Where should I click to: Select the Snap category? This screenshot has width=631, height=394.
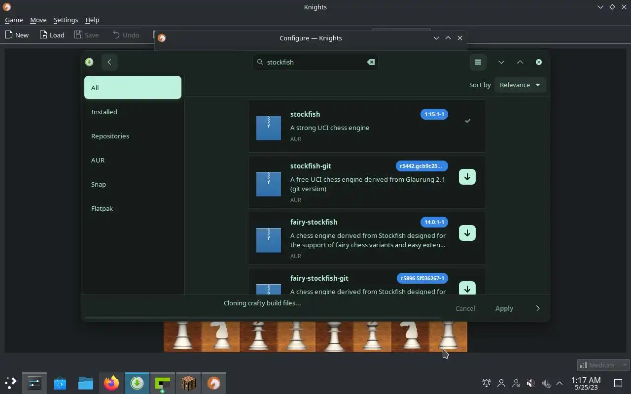coord(133,184)
